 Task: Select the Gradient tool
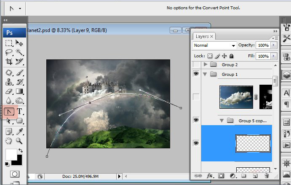point(19,91)
